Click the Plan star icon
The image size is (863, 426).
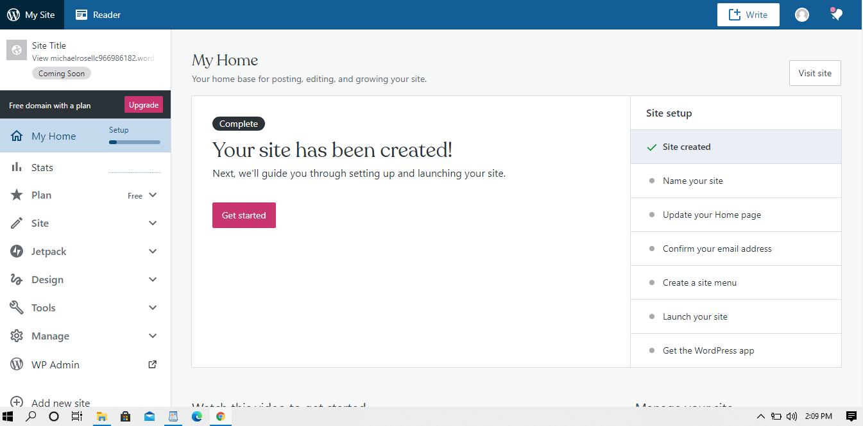point(17,195)
